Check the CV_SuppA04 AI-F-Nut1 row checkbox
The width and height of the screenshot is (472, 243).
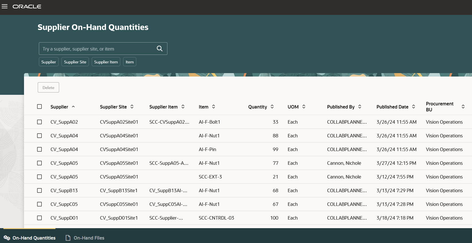(39, 136)
